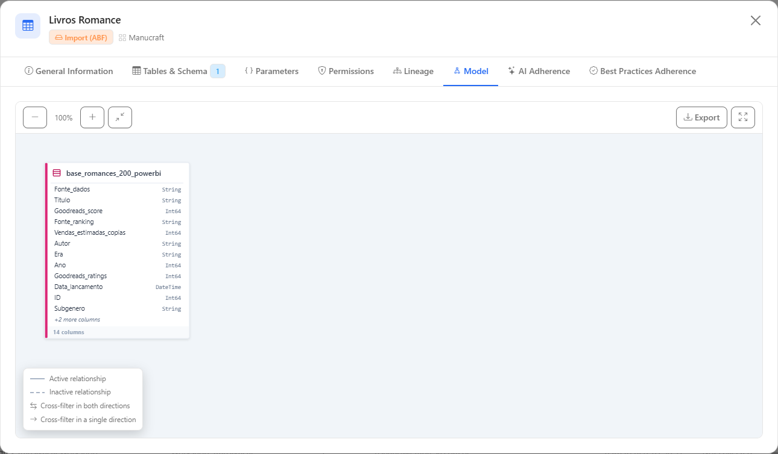
Task: Select the Subgenero column row
Action: point(118,308)
